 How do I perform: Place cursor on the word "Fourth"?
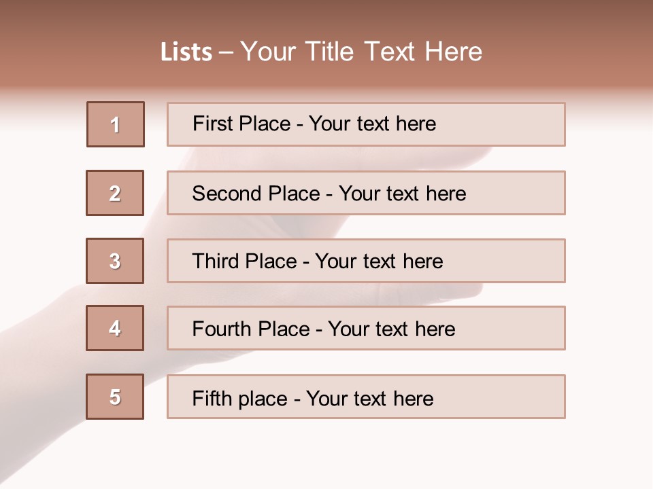coord(222,329)
